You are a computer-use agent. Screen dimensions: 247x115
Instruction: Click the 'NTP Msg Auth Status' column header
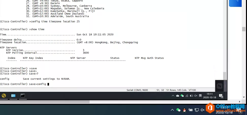point(149,58)
